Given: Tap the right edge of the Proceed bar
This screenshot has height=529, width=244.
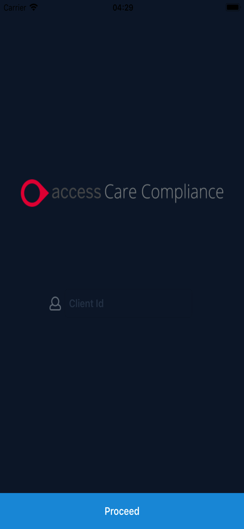Looking at the screenshot, I should click(x=239, y=511).
